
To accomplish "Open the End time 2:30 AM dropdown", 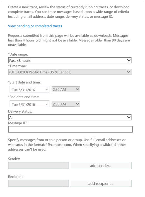I will tap(66, 104).
